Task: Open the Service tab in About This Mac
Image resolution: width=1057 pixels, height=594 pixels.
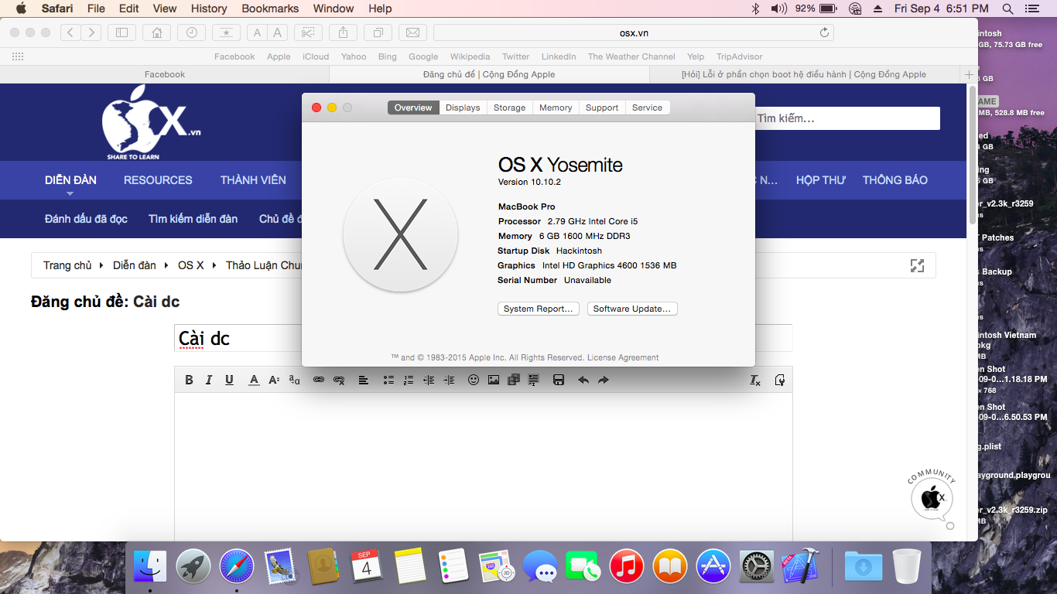Action: (x=647, y=108)
